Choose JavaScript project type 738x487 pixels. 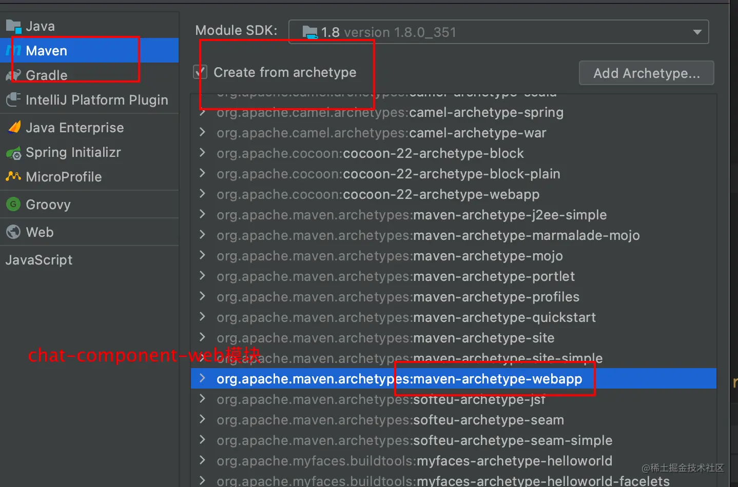tap(89, 259)
